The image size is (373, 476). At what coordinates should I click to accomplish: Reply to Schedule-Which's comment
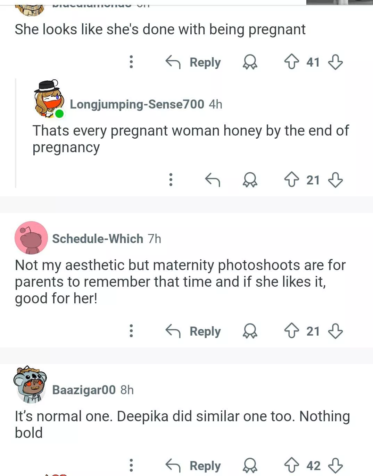pyautogui.click(x=193, y=331)
